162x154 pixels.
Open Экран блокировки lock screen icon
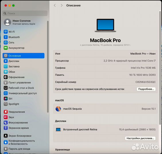point(6,136)
